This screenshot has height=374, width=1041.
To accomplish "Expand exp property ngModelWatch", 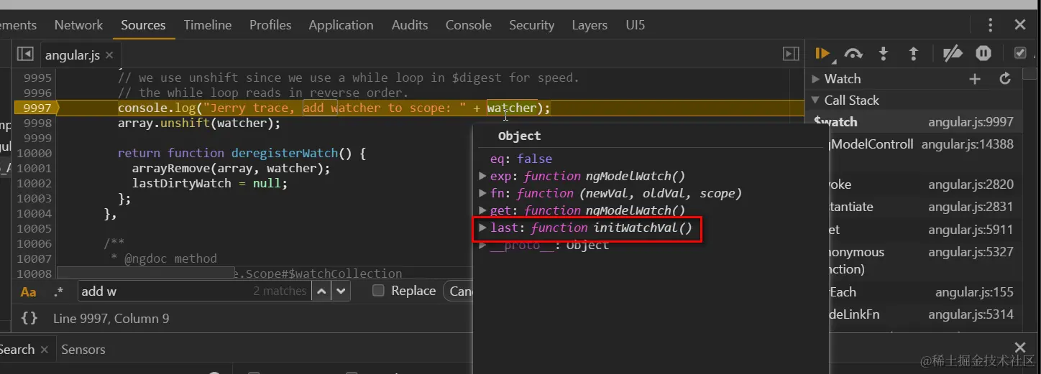I will click(483, 176).
